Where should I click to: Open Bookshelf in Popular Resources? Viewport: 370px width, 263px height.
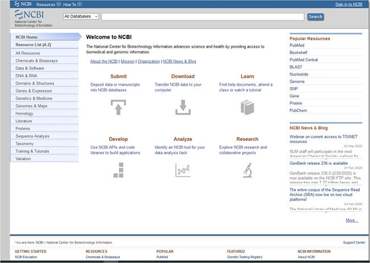pyautogui.click(x=298, y=52)
